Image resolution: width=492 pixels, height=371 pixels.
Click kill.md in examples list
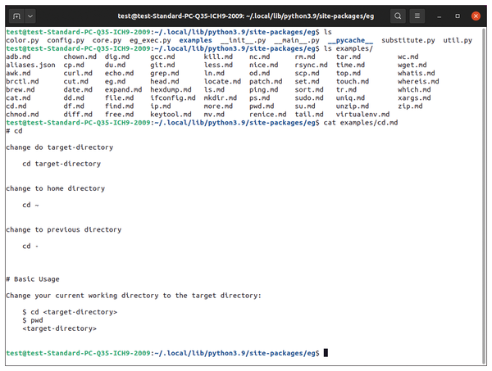click(x=218, y=57)
